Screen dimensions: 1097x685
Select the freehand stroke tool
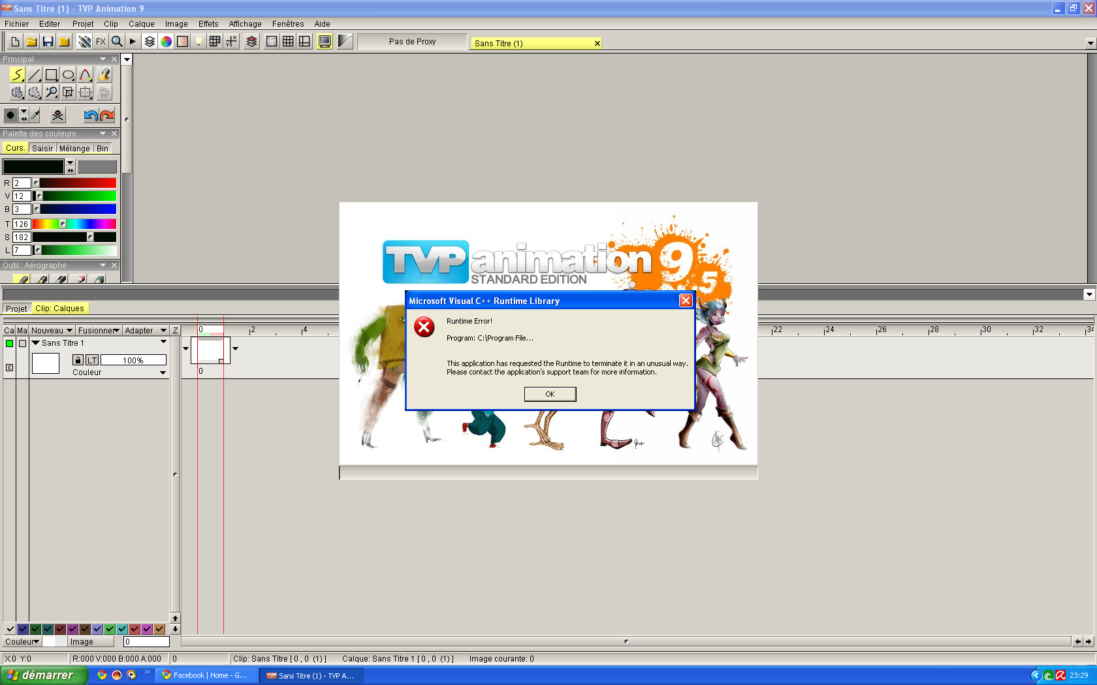point(17,75)
